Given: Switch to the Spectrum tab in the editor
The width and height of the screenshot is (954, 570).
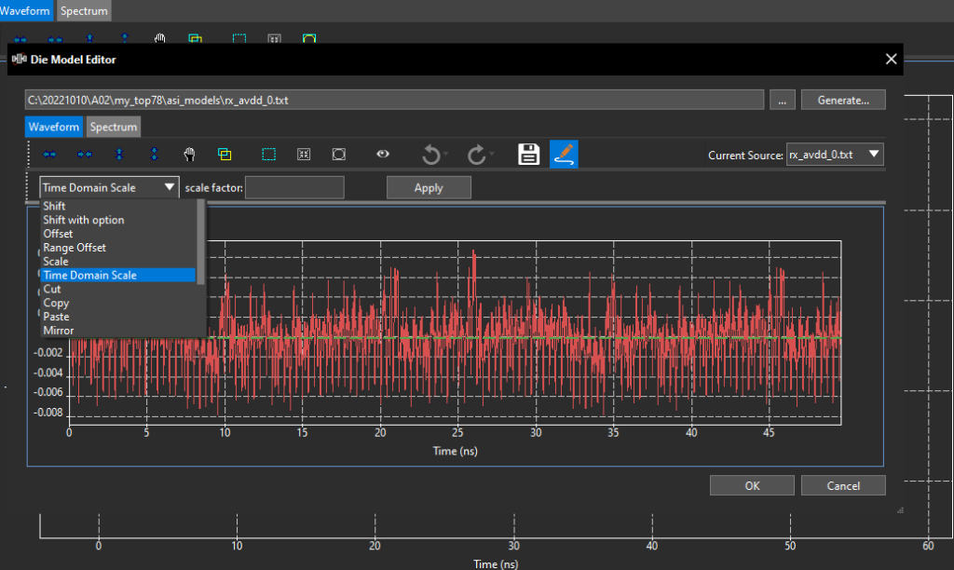Looking at the screenshot, I should pyautogui.click(x=114, y=127).
